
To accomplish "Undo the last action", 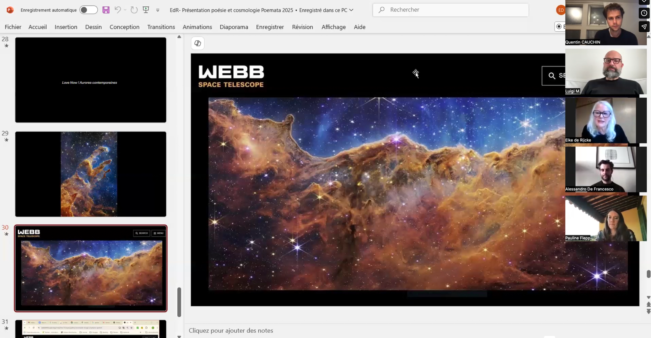I will (x=117, y=10).
